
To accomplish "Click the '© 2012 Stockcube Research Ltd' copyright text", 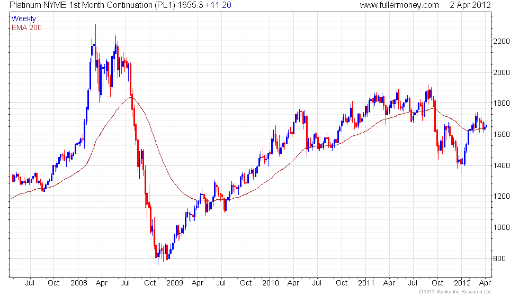I will click(455, 292).
